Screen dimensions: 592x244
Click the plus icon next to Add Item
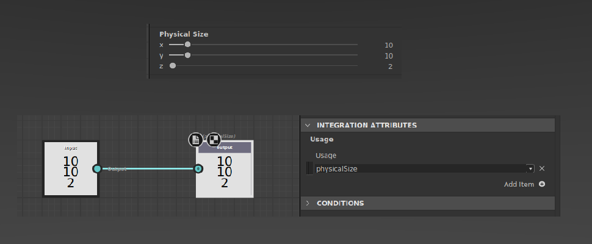pos(541,184)
